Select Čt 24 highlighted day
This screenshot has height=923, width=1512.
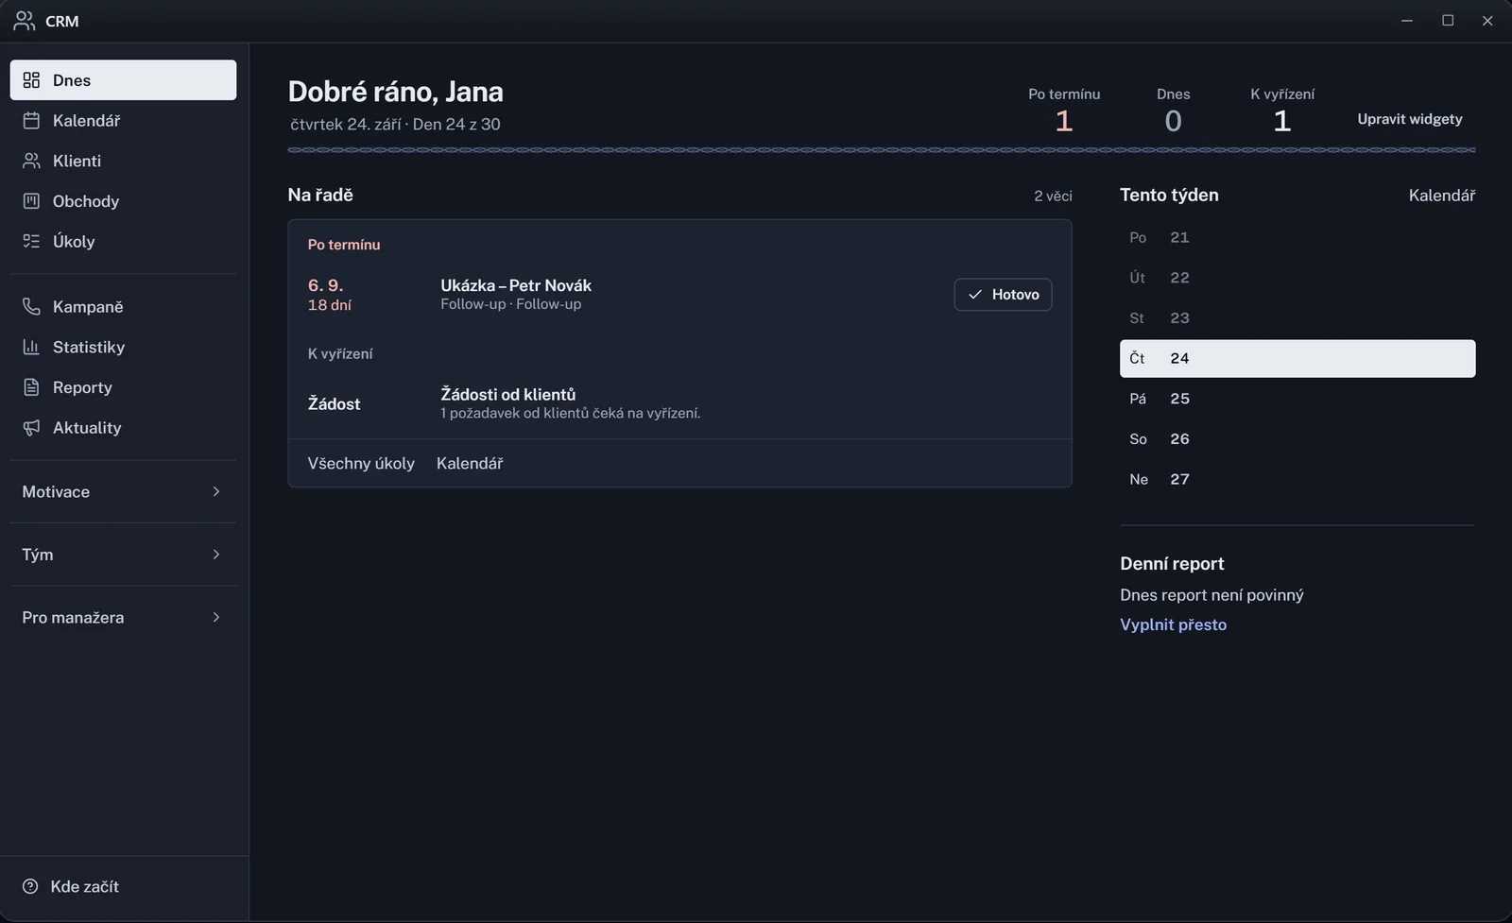[x=1297, y=358]
